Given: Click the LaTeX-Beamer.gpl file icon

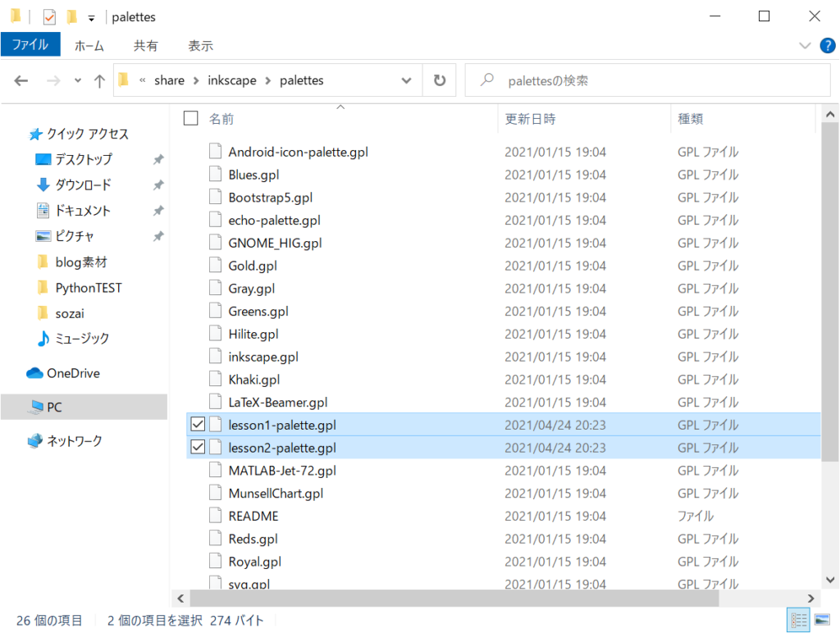Looking at the screenshot, I should click(x=216, y=403).
